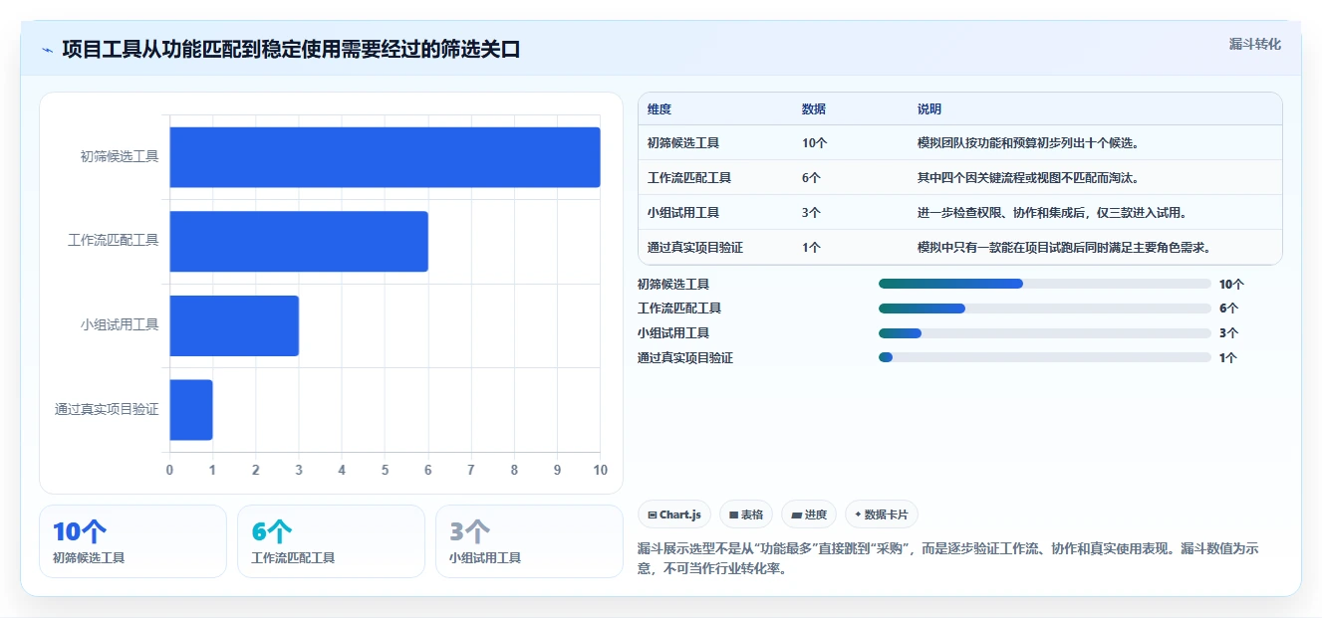Click the 工作流匹配工具 chart axis label
The width and height of the screenshot is (1322, 618).
click(114, 240)
